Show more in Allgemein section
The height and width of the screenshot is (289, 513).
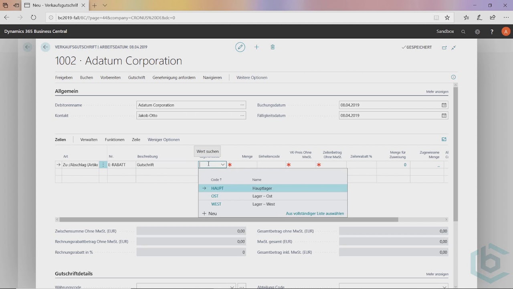437,92
